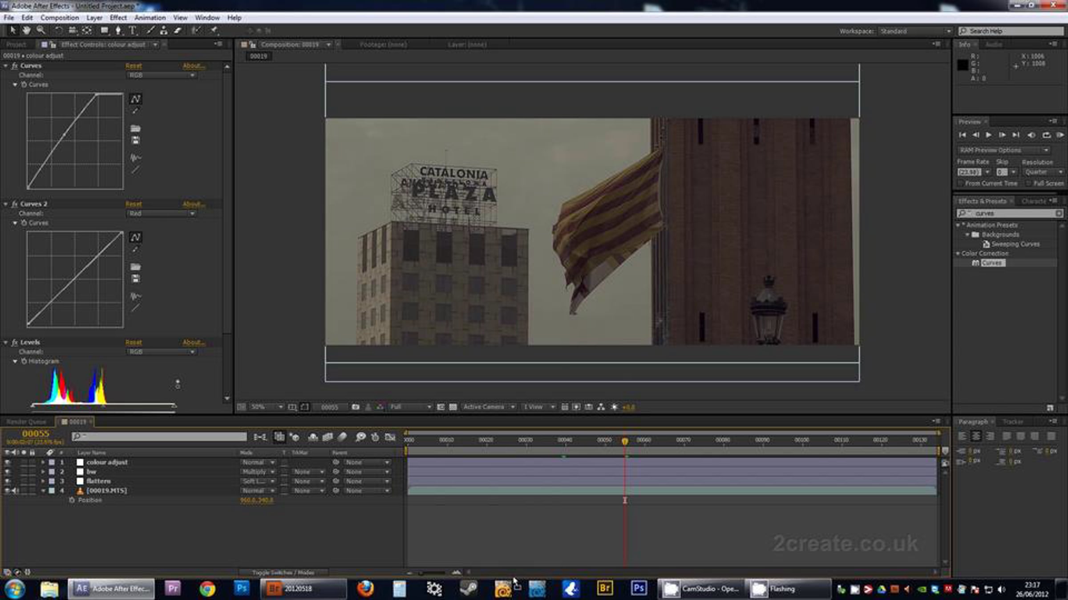The height and width of the screenshot is (600, 1068).
Task: Open Firefox from the Windows taskbar
Action: point(365,588)
